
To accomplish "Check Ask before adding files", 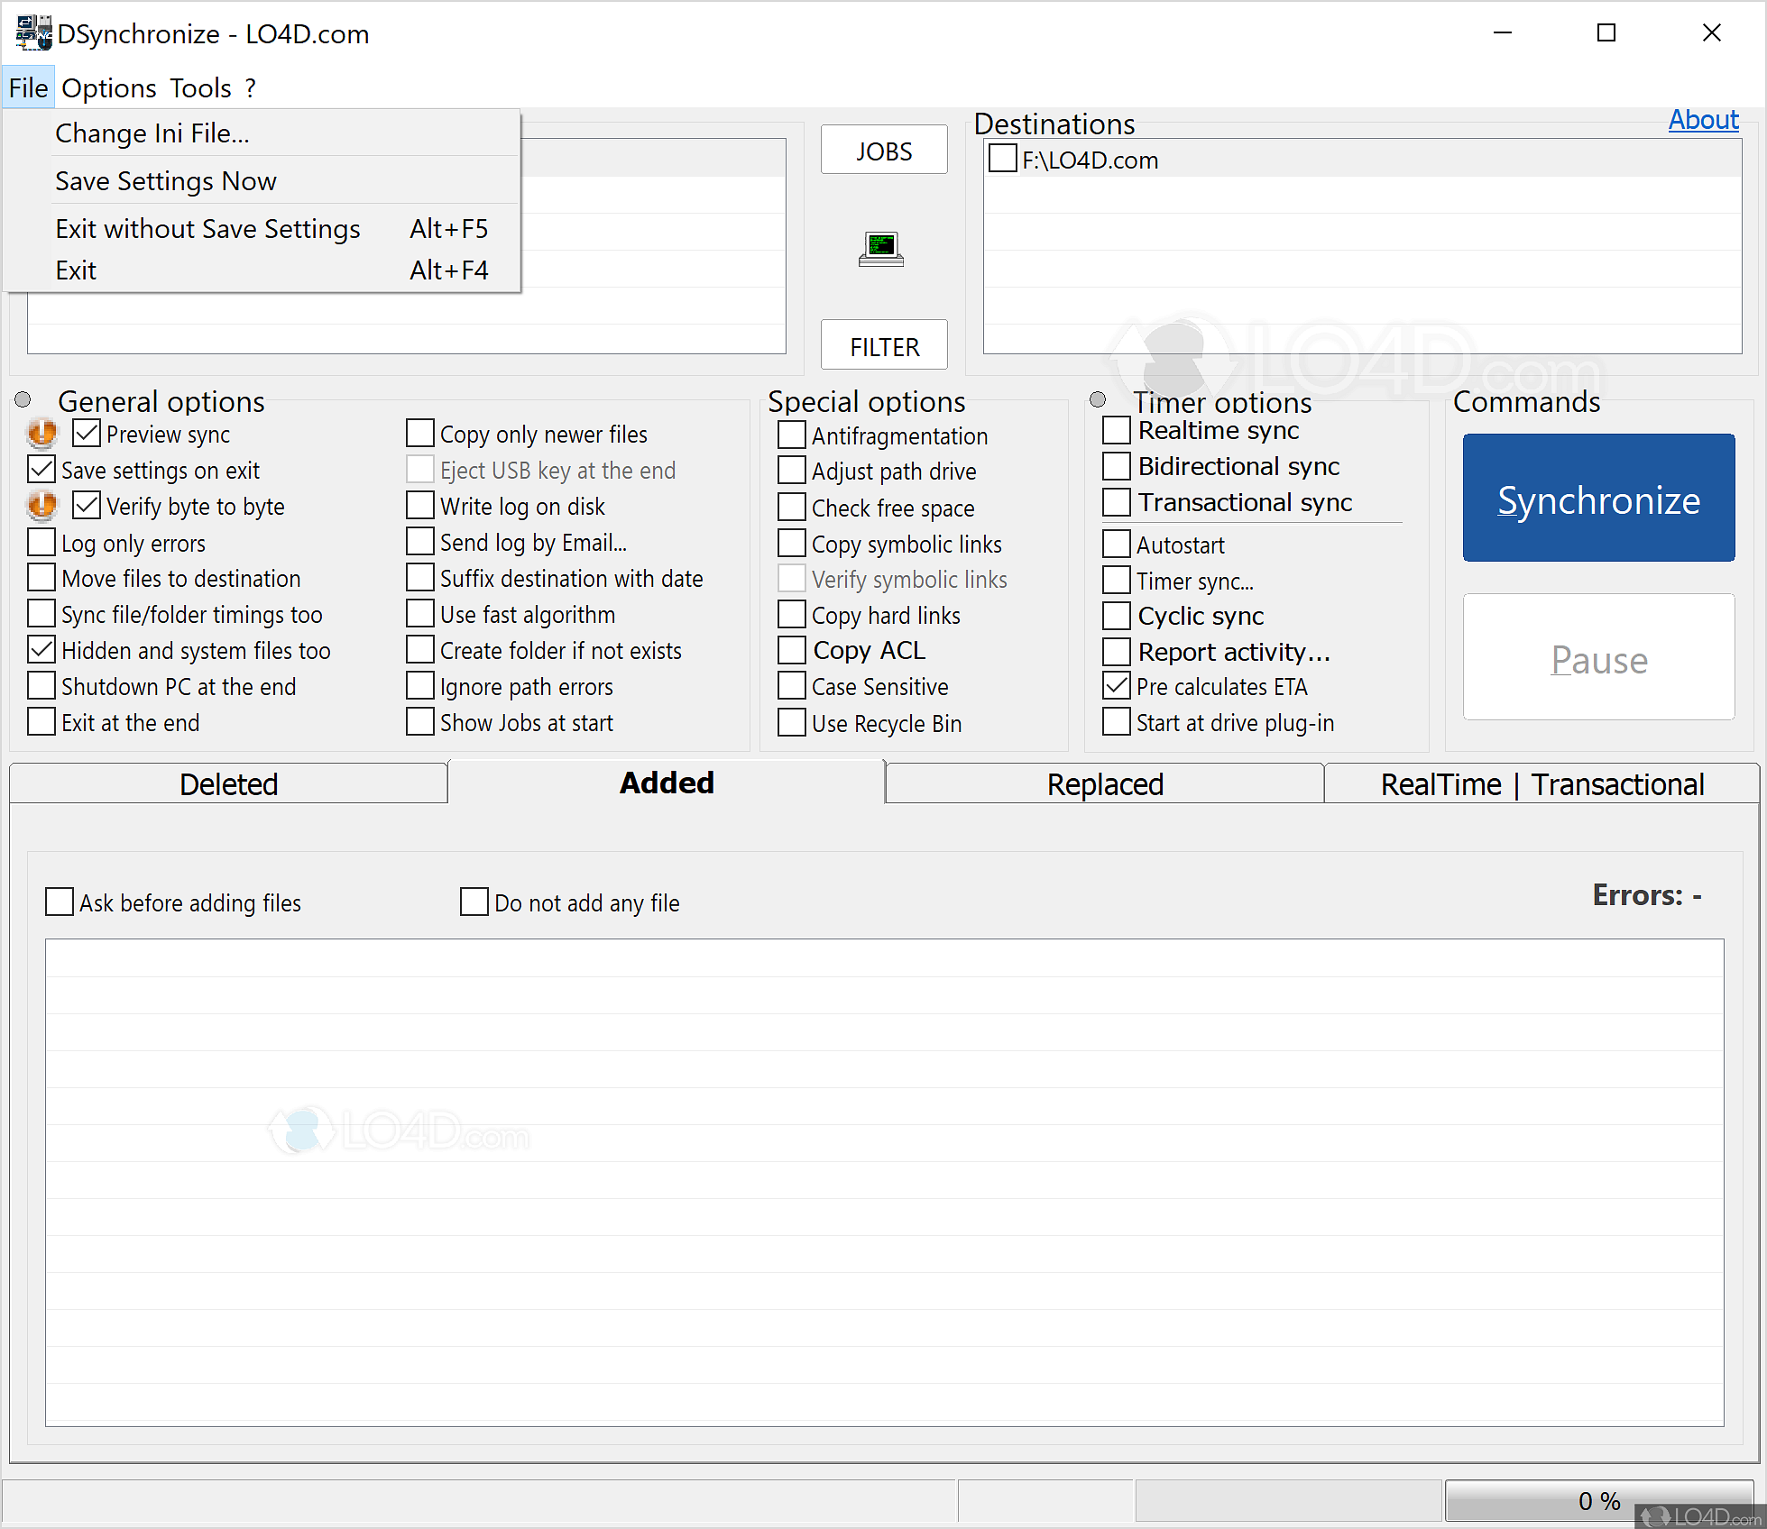I will (x=59, y=902).
